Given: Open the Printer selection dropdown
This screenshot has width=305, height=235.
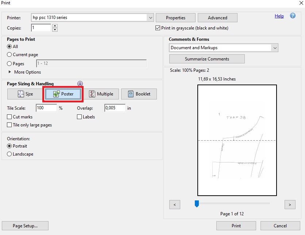Looking at the screenshot, I should coord(151,17).
